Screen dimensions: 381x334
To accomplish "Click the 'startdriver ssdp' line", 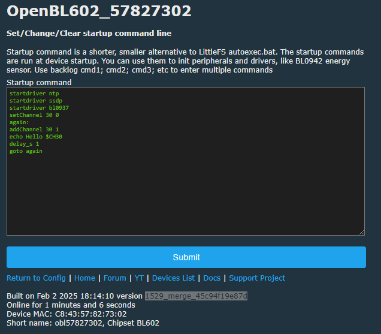I will [x=36, y=101].
